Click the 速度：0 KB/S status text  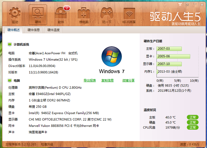click(x=189, y=144)
